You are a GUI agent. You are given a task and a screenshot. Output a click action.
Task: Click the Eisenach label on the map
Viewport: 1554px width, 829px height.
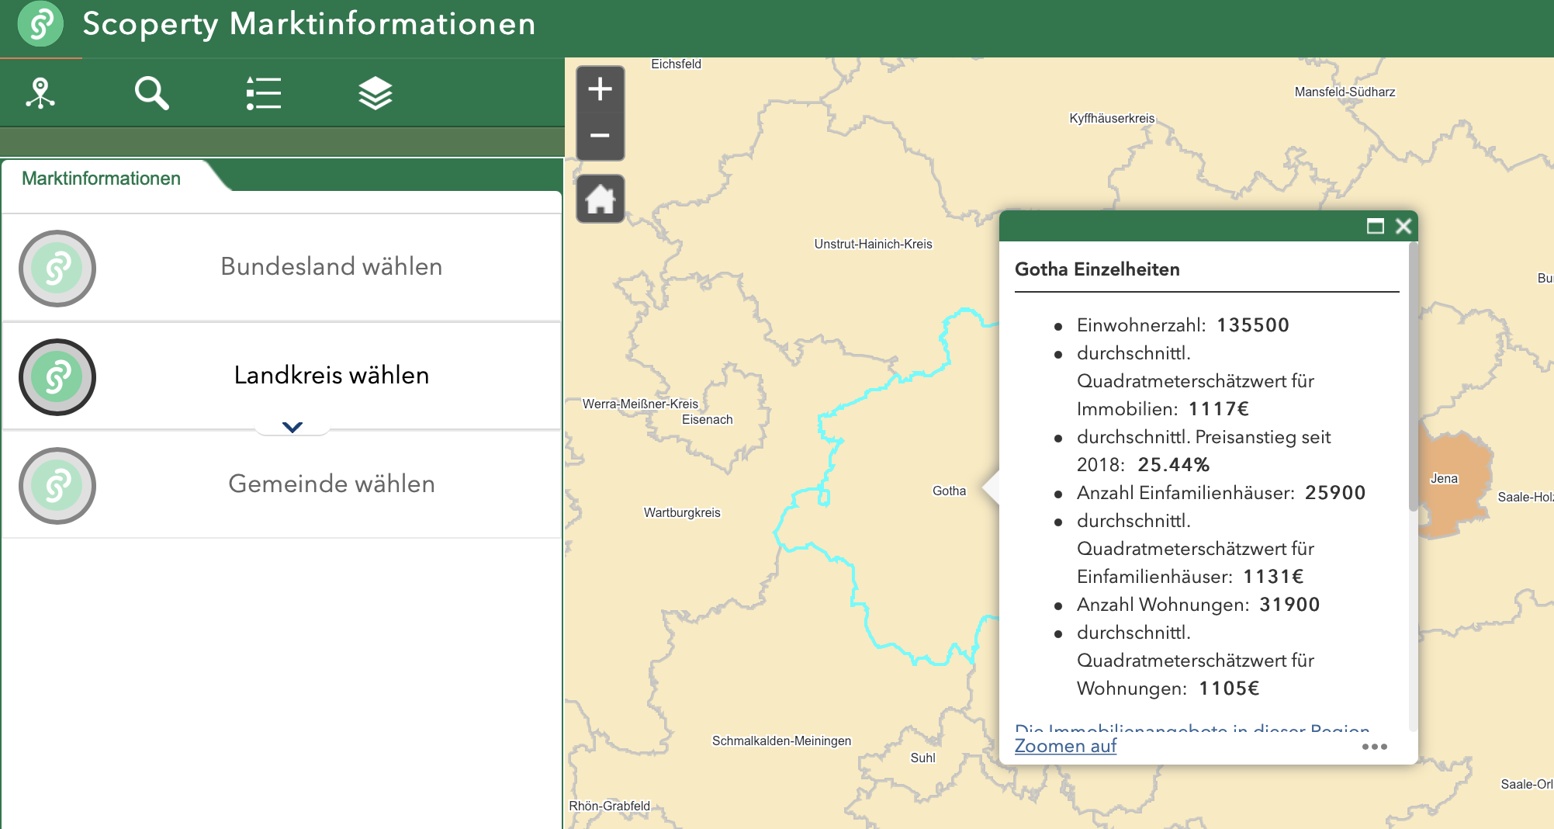point(707,419)
